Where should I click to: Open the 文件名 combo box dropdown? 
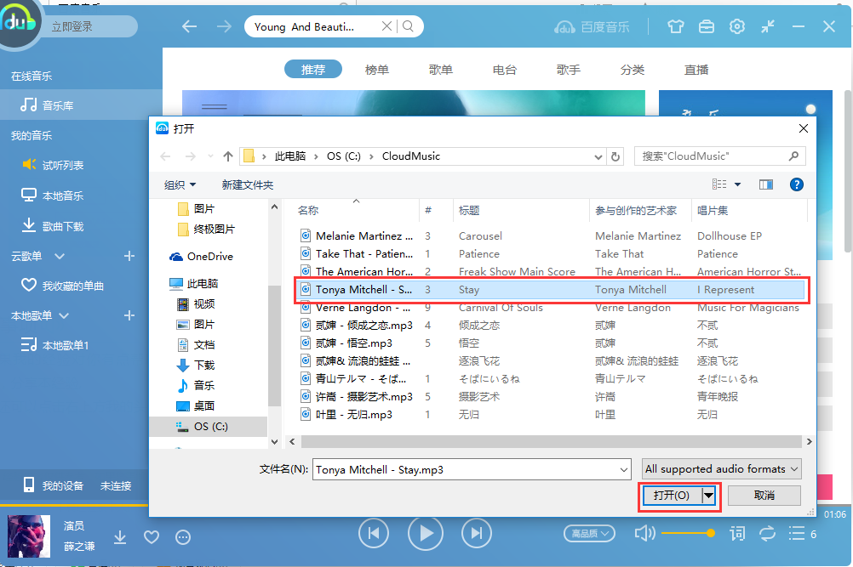pos(623,470)
